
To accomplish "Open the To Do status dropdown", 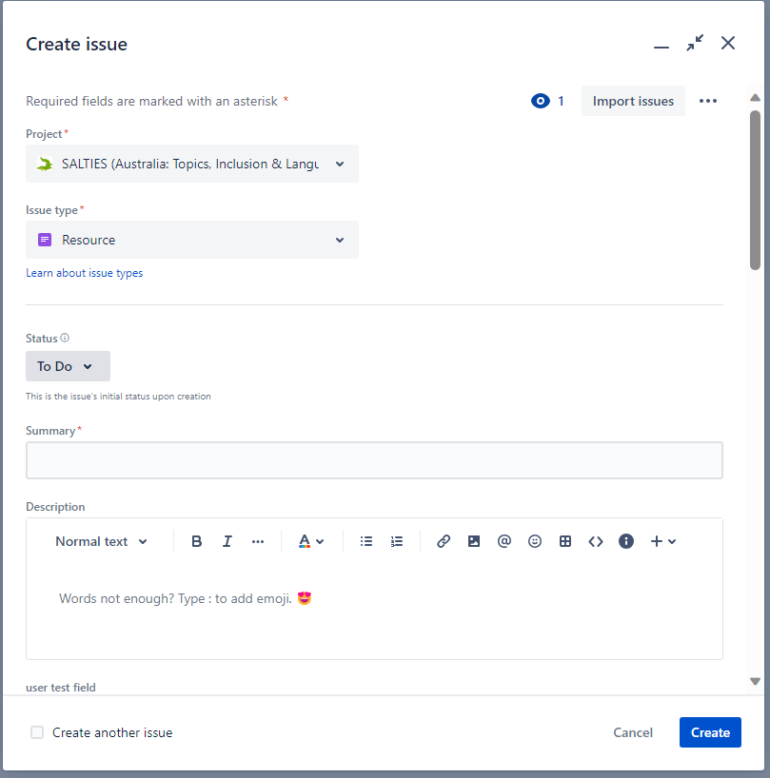I will click(x=68, y=366).
